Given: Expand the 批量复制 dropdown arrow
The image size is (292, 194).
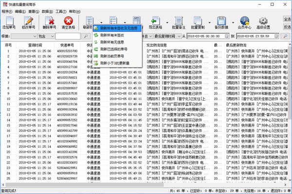Looking at the screenshot, I should coord(209,23).
